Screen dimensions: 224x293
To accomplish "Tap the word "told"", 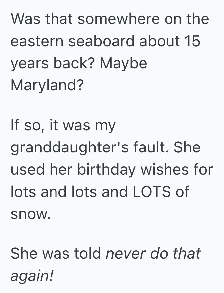I will tap(87, 253).
